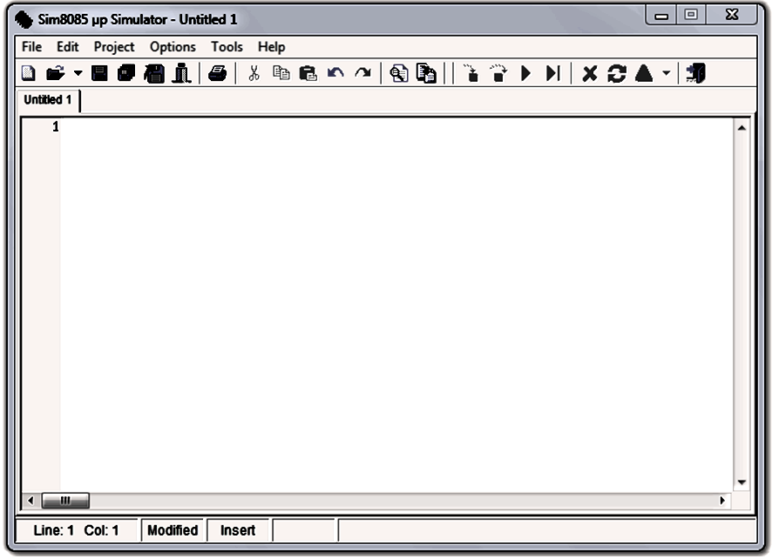The width and height of the screenshot is (772, 559).
Task: Select the Untitled 1 document tab
Action: [48, 100]
